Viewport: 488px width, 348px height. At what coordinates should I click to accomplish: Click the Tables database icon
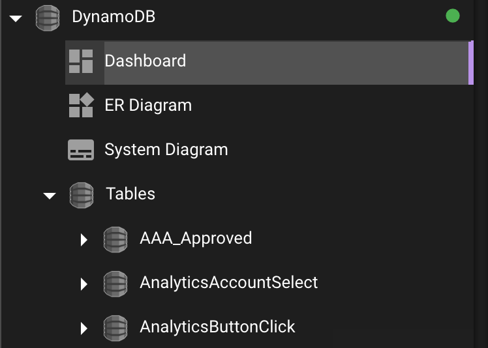click(x=82, y=195)
